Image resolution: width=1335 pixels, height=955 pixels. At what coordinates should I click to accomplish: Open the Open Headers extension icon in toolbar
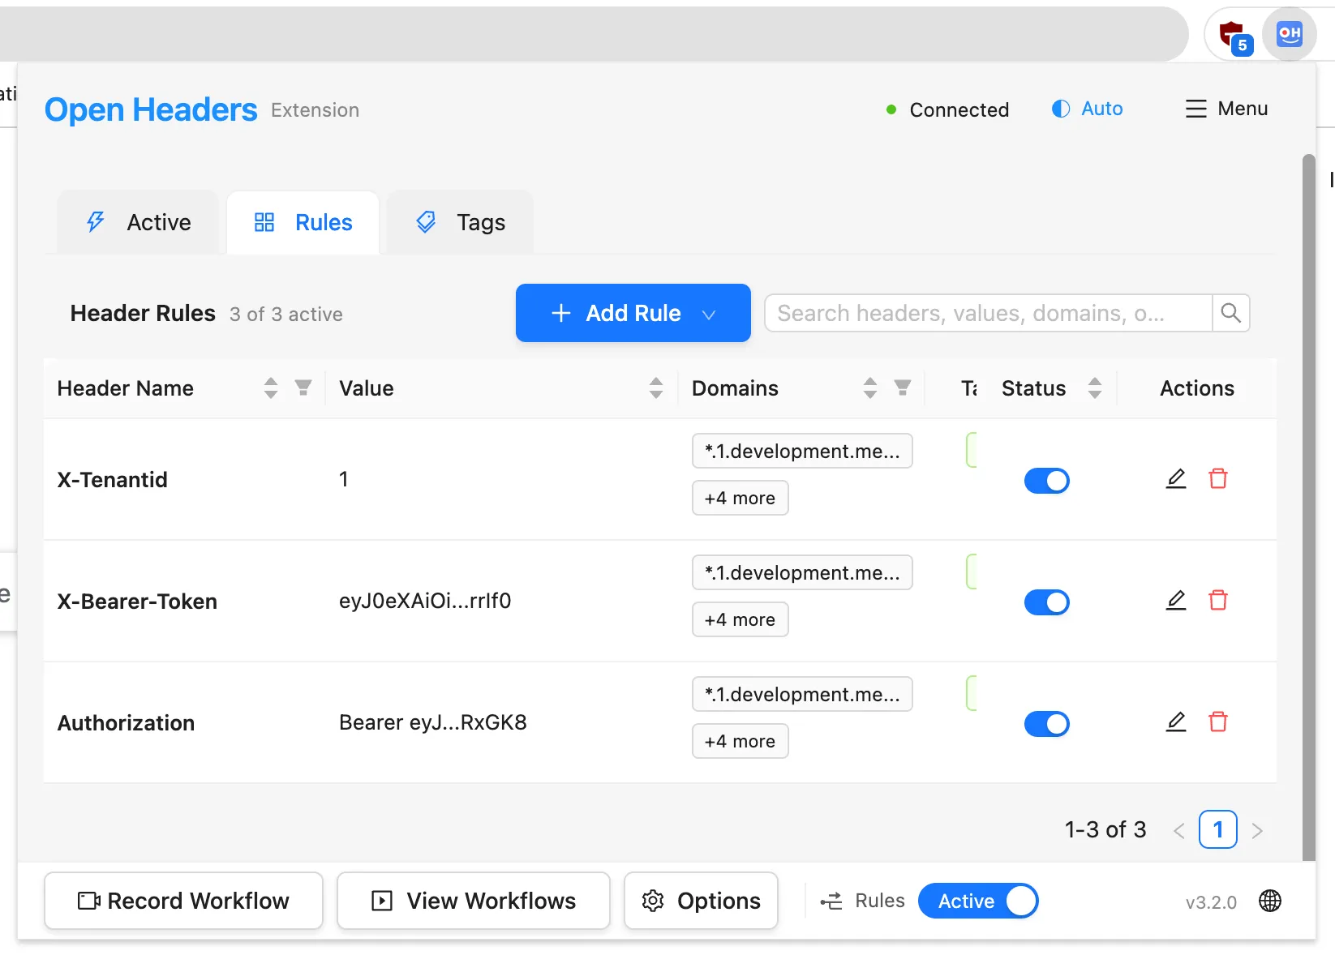(x=1289, y=34)
